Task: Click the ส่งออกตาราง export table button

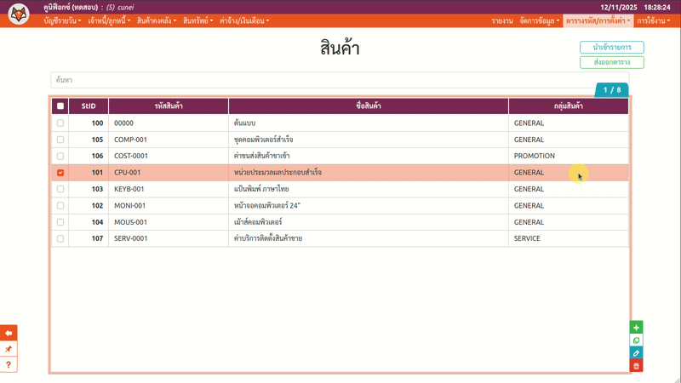Action: point(611,62)
